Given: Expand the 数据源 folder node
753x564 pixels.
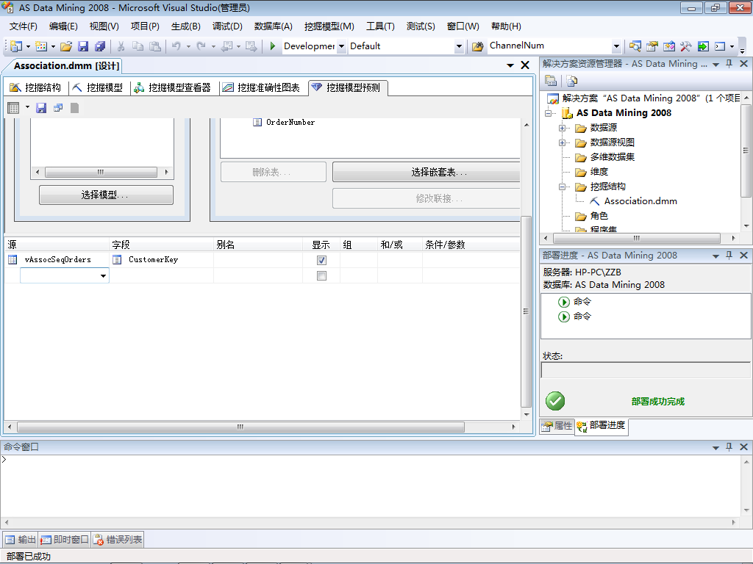Looking at the screenshot, I should pos(562,128).
